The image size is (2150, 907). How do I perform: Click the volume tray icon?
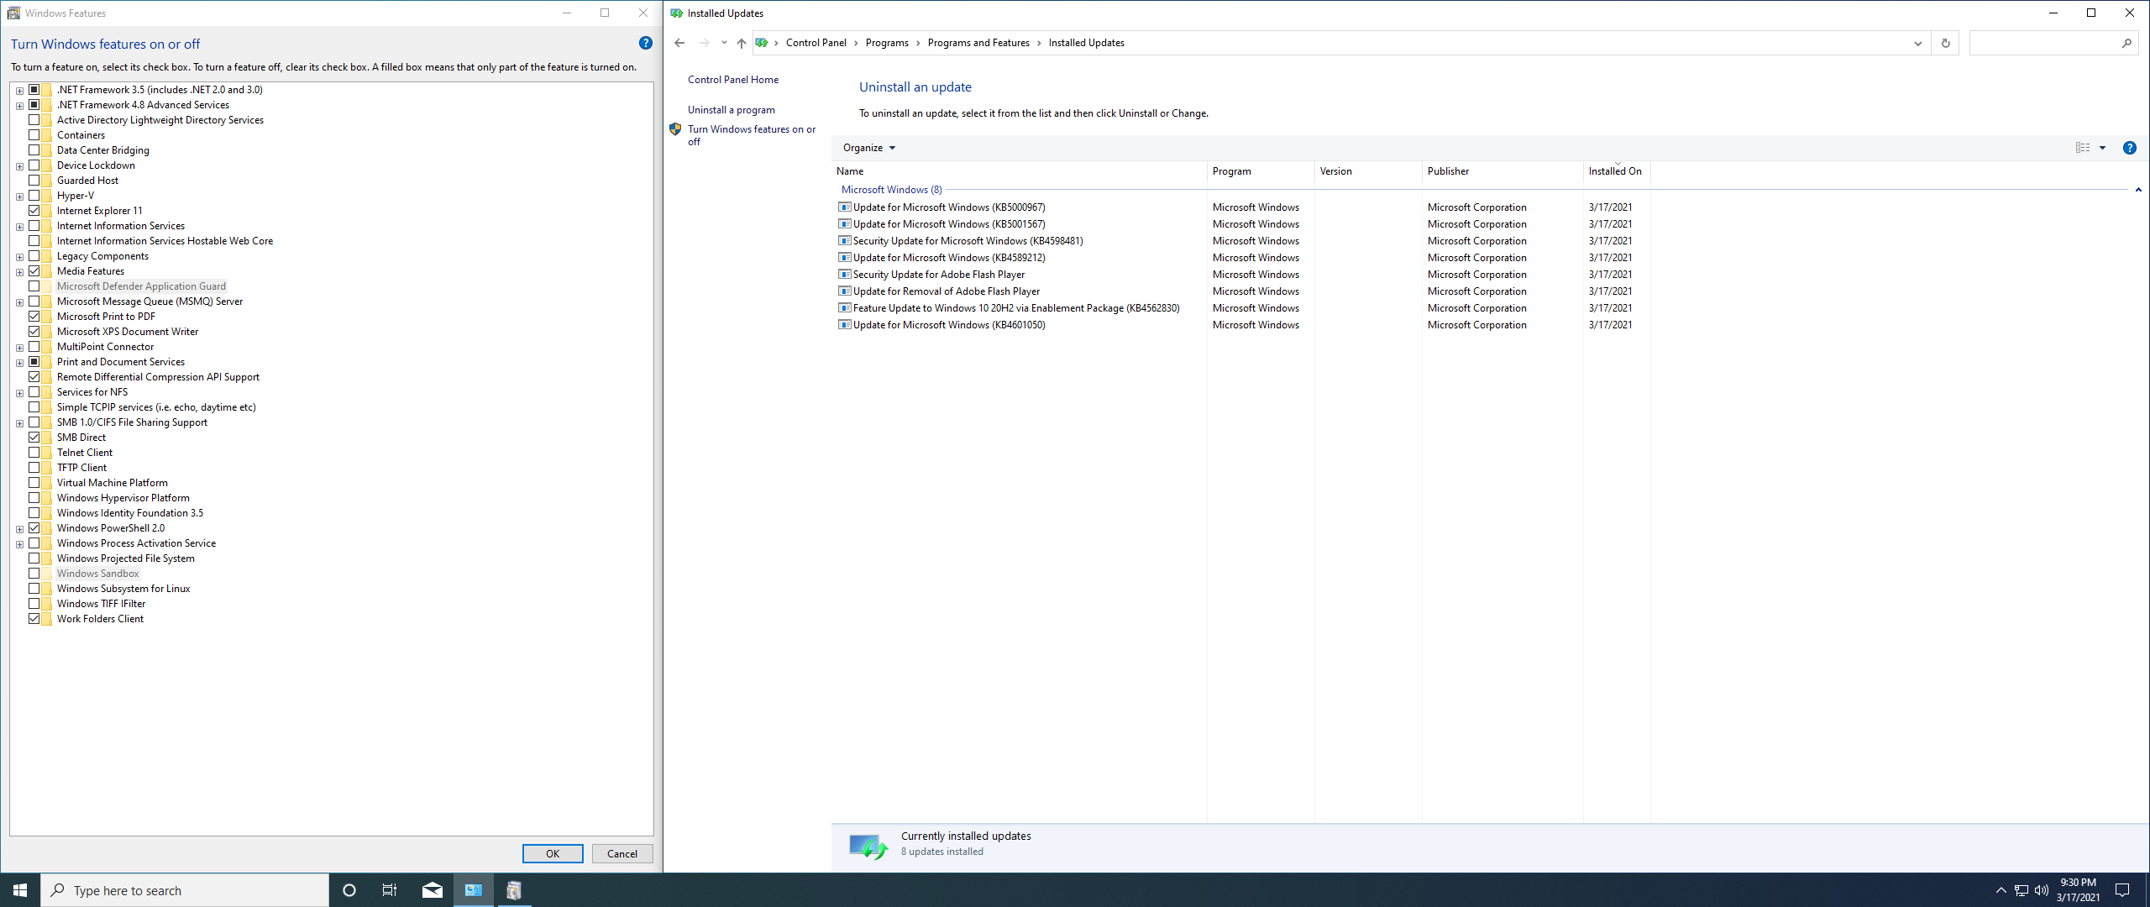click(2042, 890)
